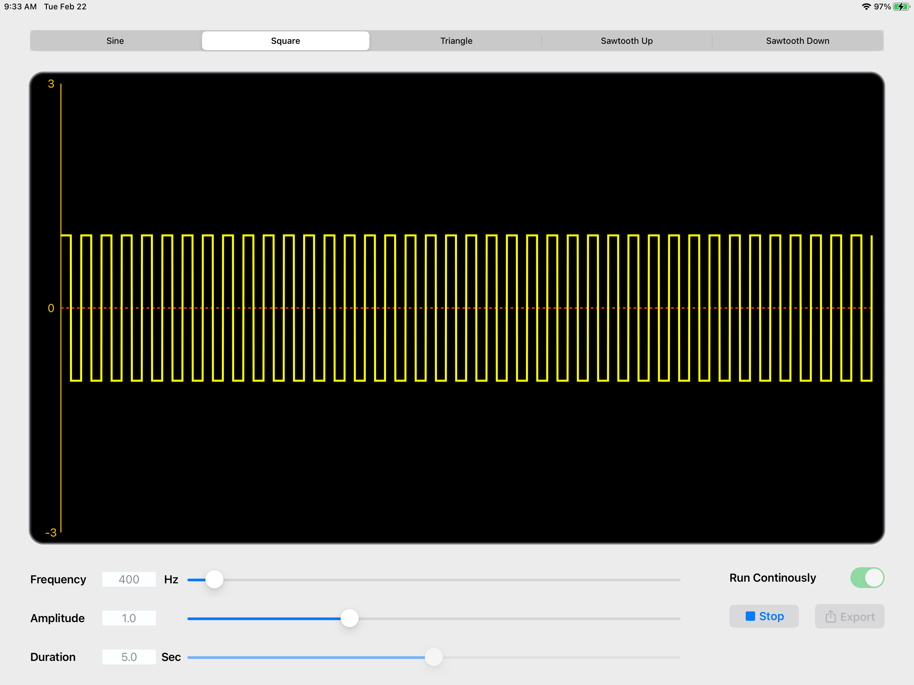Image resolution: width=914 pixels, height=685 pixels.
Task: Click the Duration value field
Action: (129, 657)
